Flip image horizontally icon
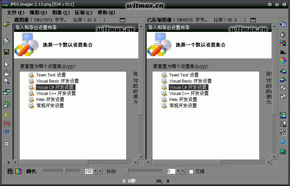 click(x=283, y=88)
